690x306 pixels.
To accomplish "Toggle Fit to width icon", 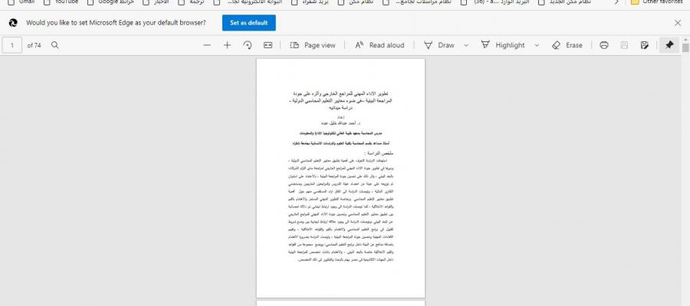I will [268, 45].
